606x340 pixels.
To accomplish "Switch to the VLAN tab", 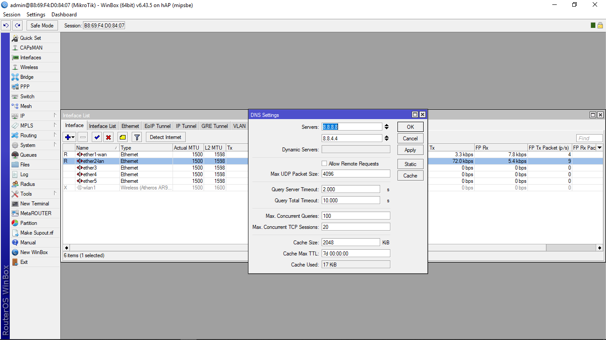I will 239,126.
